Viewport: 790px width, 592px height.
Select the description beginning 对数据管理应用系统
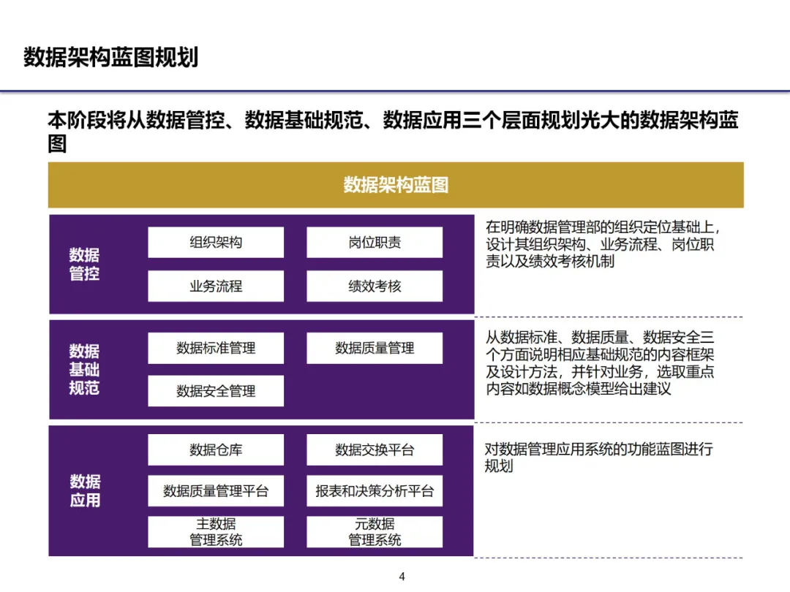click(x=598, y=457)
